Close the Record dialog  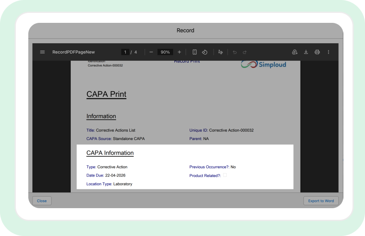42,201
